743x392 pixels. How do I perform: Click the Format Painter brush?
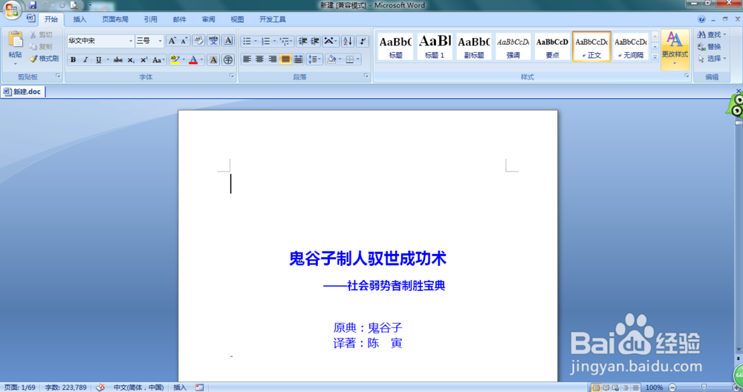(x=33, y=59)
